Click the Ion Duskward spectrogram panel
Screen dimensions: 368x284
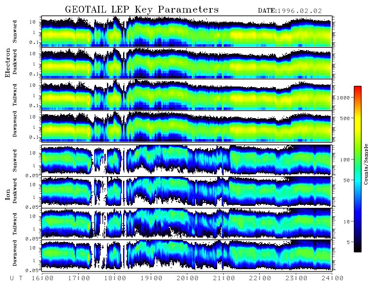(187, 192)
